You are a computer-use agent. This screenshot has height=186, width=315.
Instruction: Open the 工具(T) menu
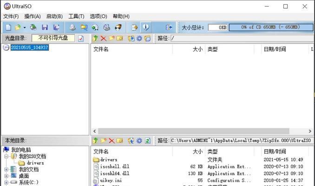tap(76, 16)
